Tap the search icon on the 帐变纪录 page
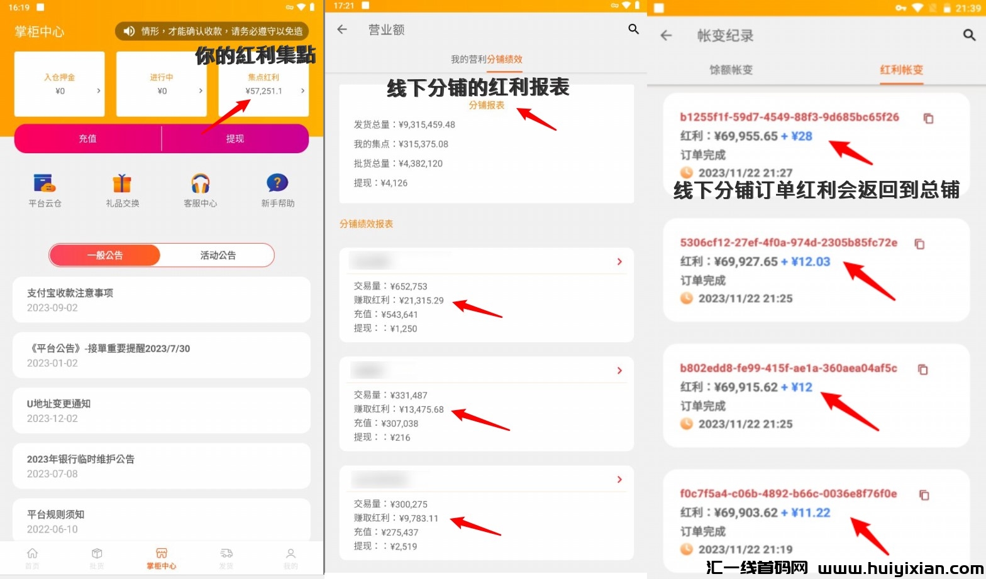 click(969, 35)
